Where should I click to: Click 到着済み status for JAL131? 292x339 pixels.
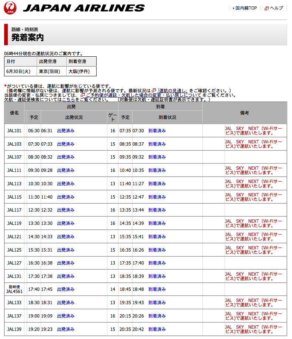point(157,276)
